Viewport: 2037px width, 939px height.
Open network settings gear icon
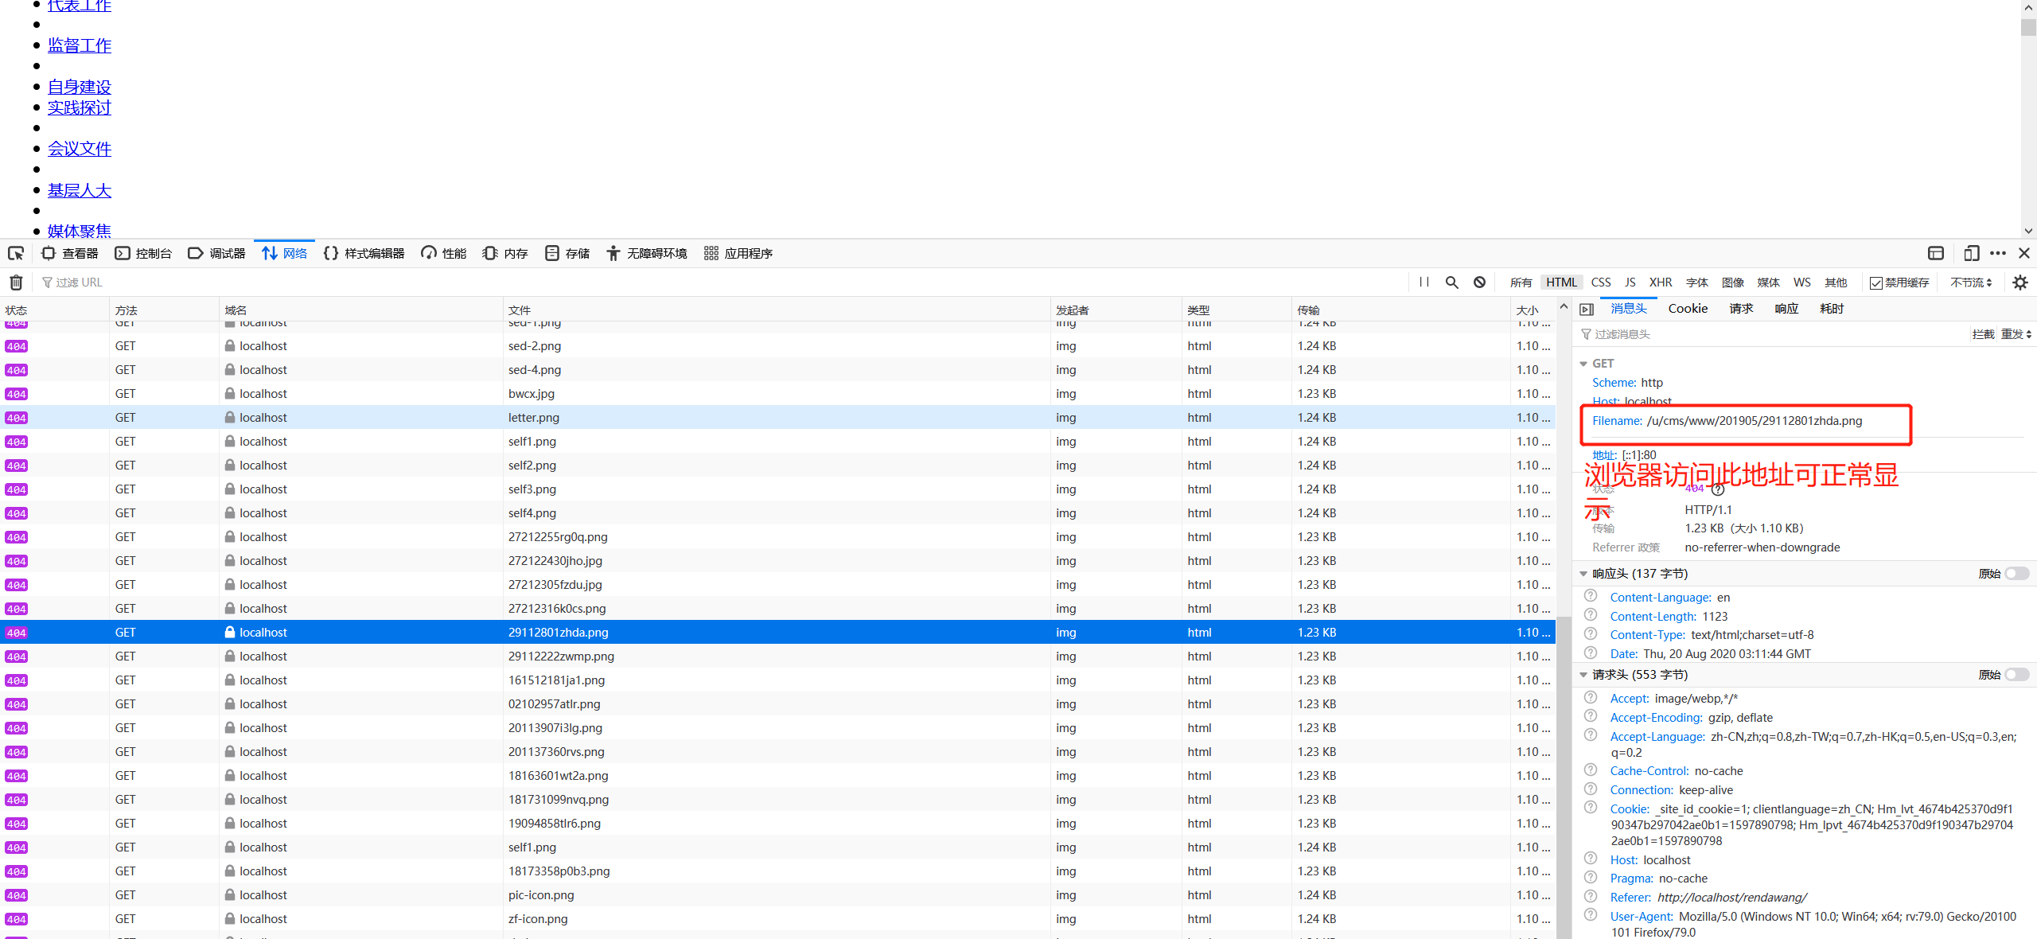point(2019,282)
